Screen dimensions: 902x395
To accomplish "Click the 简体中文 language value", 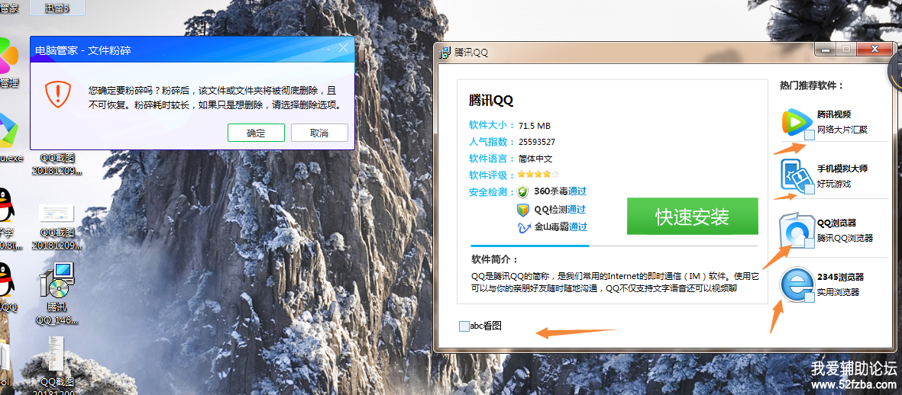I will tap(535, 159).
